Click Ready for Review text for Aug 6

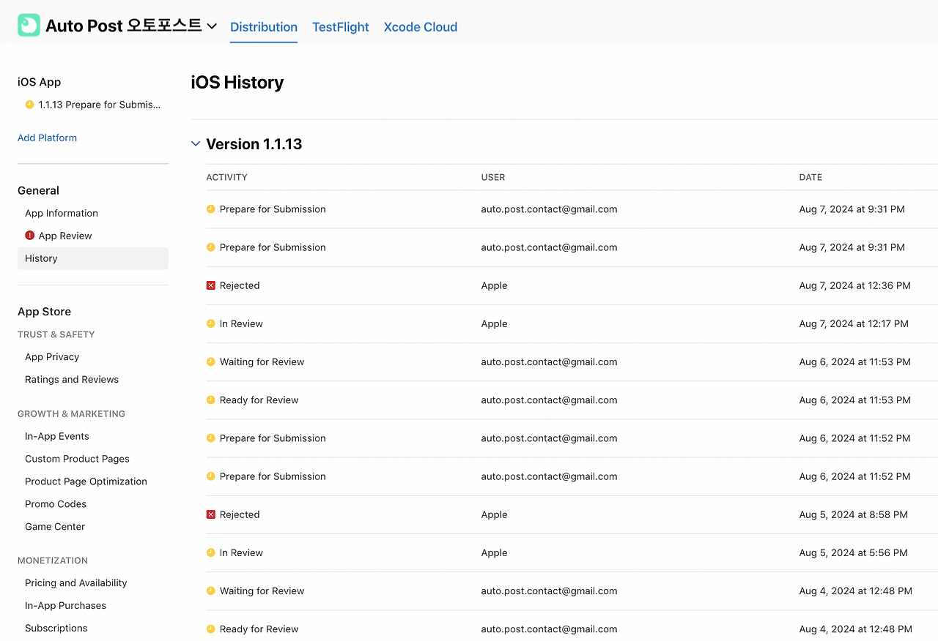point(259,400)
